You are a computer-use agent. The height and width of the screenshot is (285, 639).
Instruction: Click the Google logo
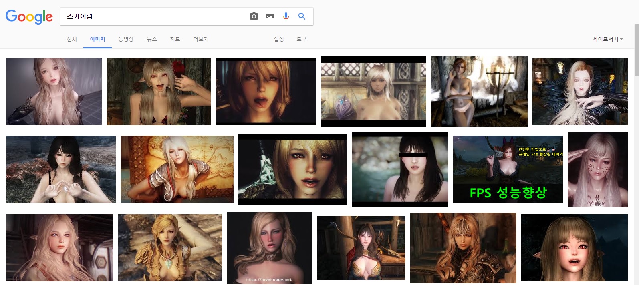[x=29, y=17]
